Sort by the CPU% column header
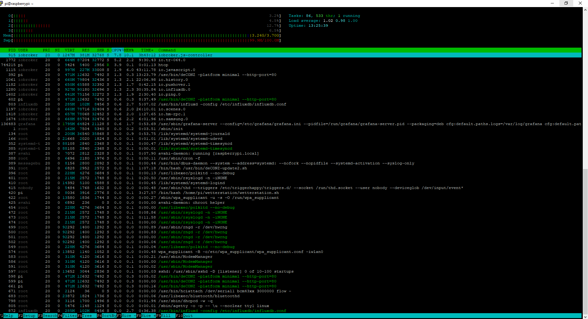 point(117,50)
